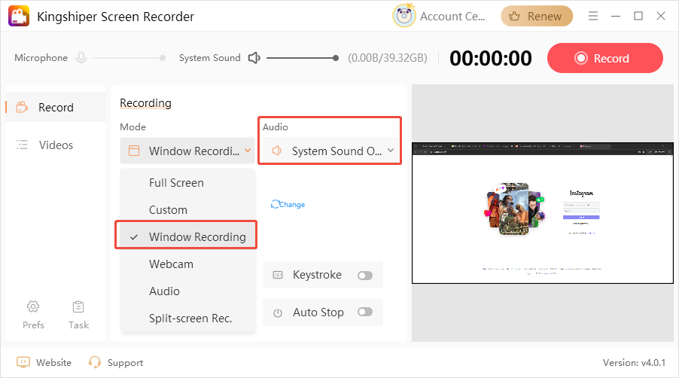Adjust the Microphone volume slider
679x378 pixels.
[129, 57]
